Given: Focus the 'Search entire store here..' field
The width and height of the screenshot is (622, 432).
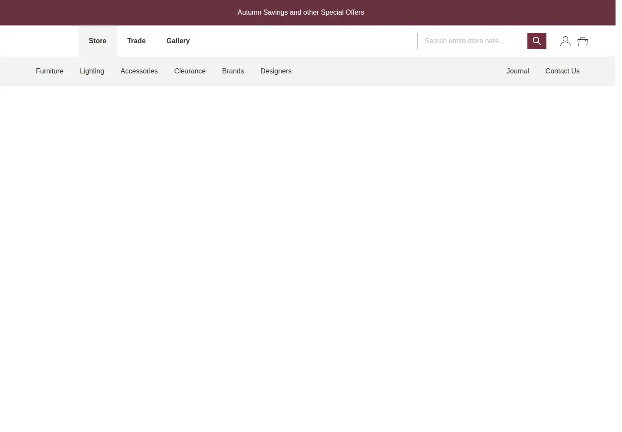Looking at the screenshot, I should point(472,41).
